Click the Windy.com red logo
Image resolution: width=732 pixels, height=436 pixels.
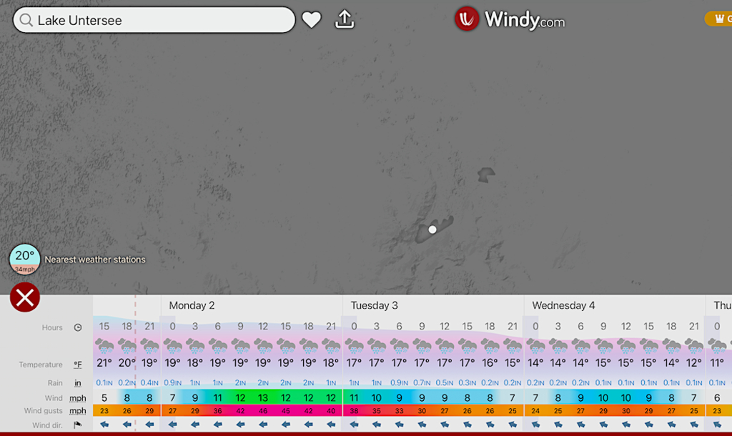[467, 19]
